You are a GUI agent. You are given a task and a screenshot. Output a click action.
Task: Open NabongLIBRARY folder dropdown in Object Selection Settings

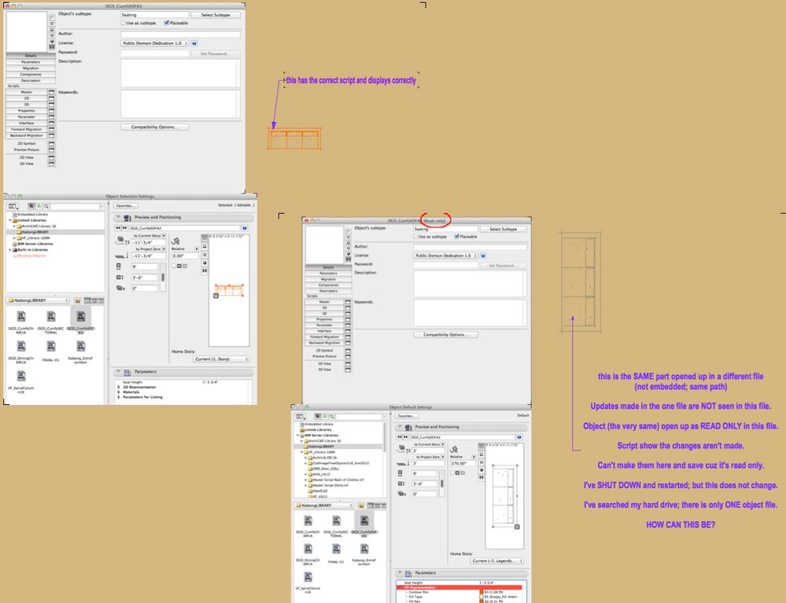tap(38, 300)
